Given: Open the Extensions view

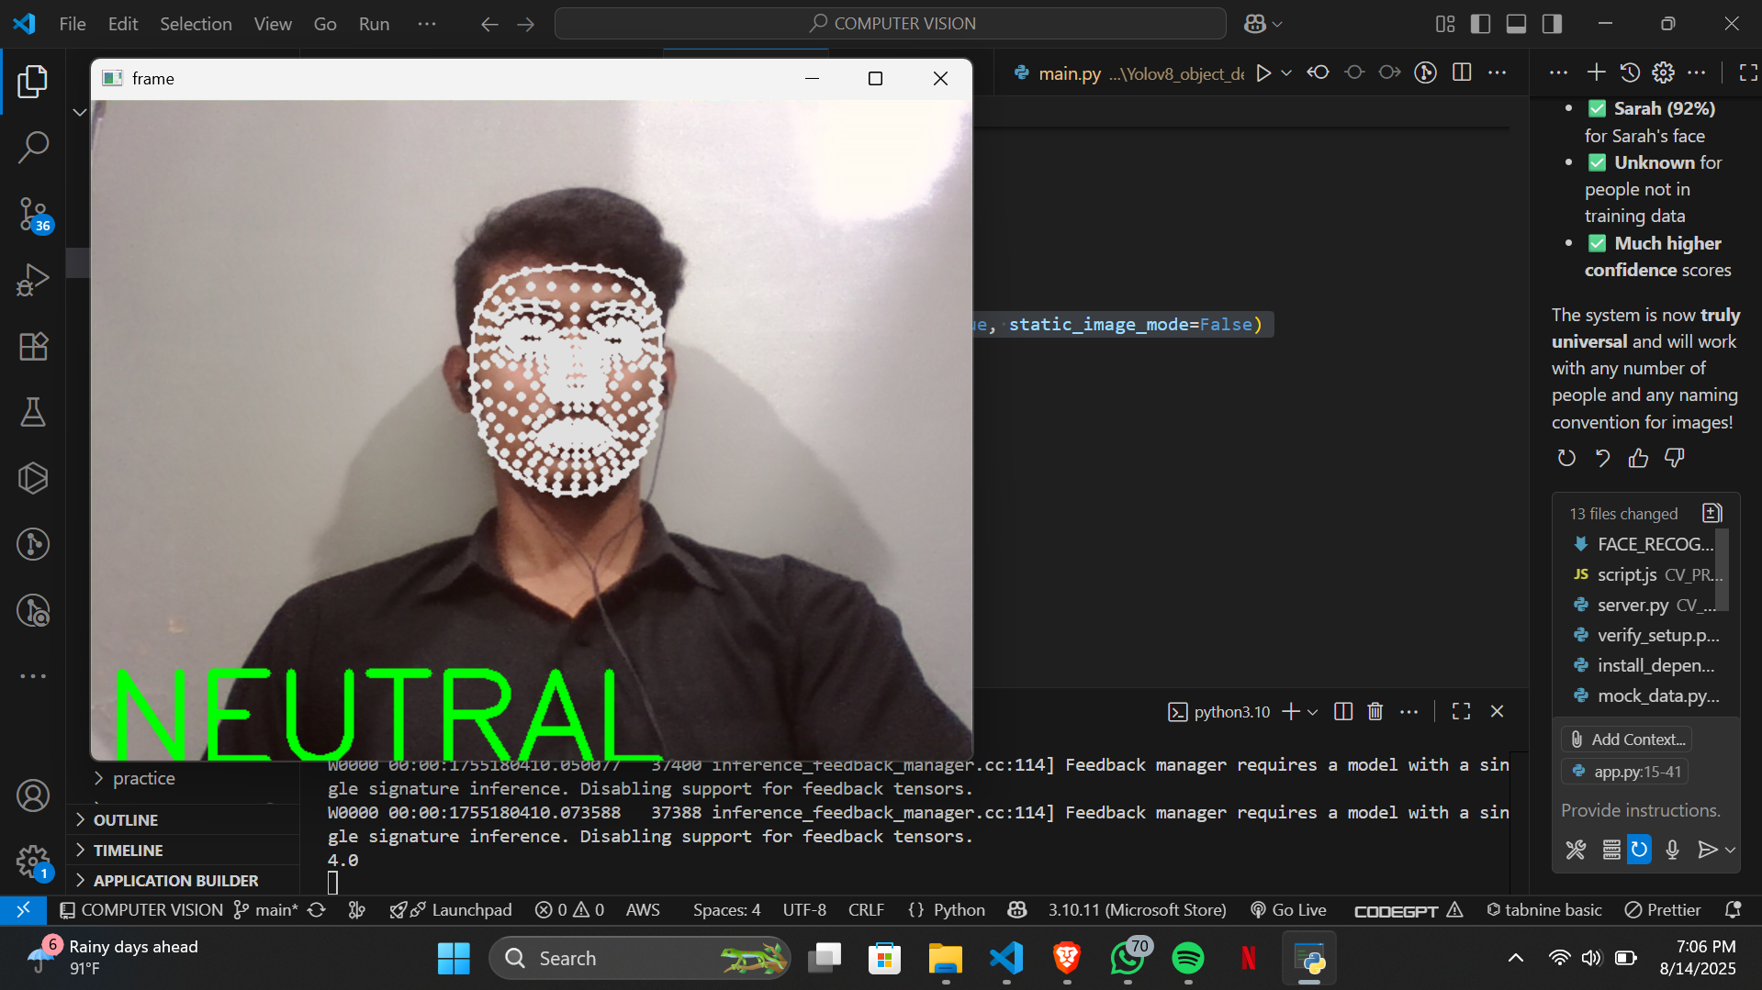Looking at the screenshot, I should pyautogui.click(x=33, y=347).
